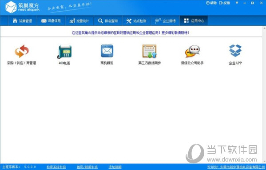
Task: Open the 流量统计 tab
Action: pos(79,21)
